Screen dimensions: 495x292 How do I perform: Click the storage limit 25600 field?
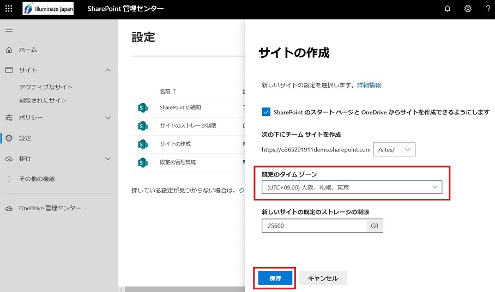[x=314, y=226]
